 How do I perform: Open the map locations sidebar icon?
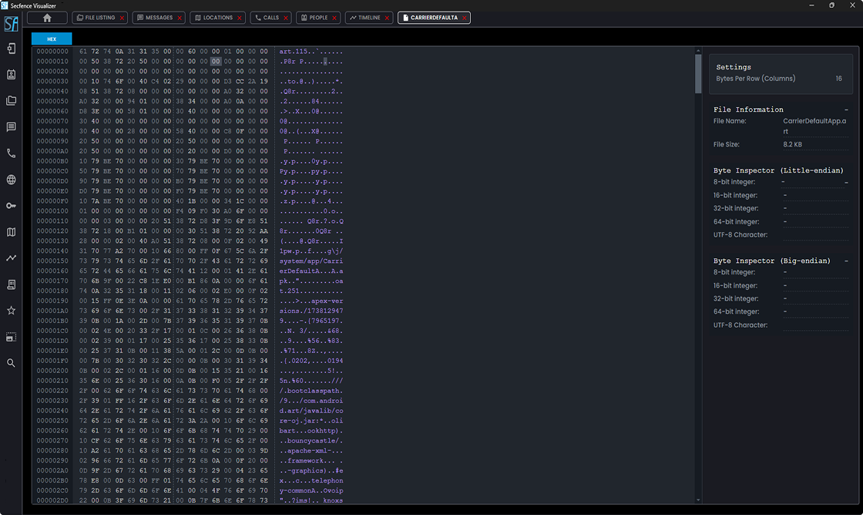[x=11, y=232]
